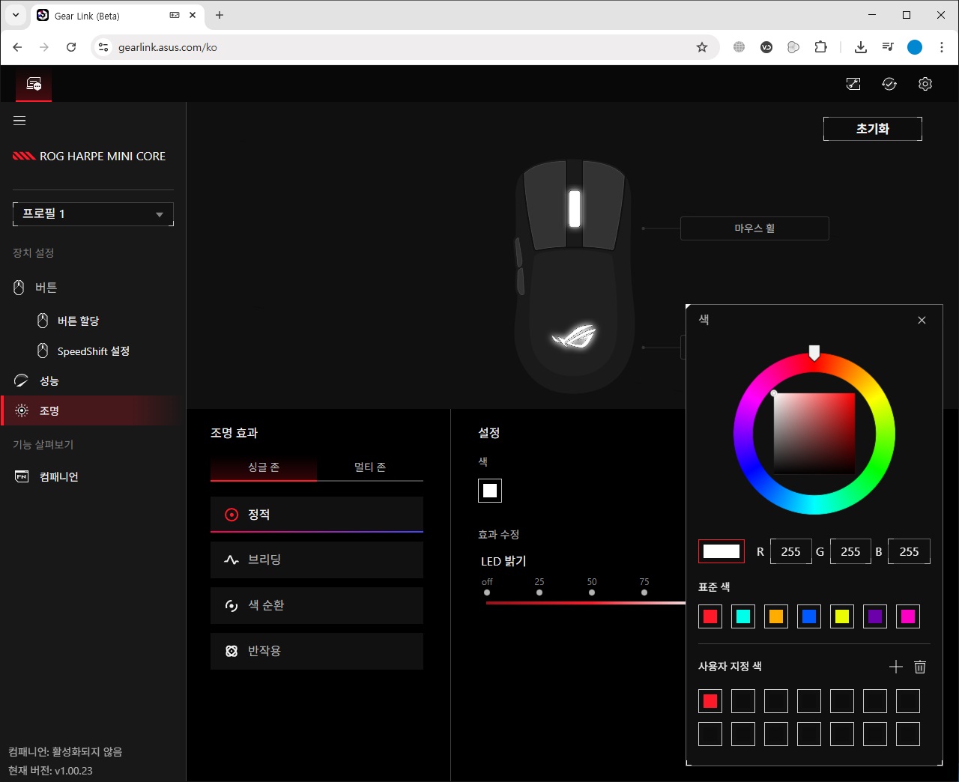
Task: Pick the yellow standard color swatch
Action: pos(842,616)
